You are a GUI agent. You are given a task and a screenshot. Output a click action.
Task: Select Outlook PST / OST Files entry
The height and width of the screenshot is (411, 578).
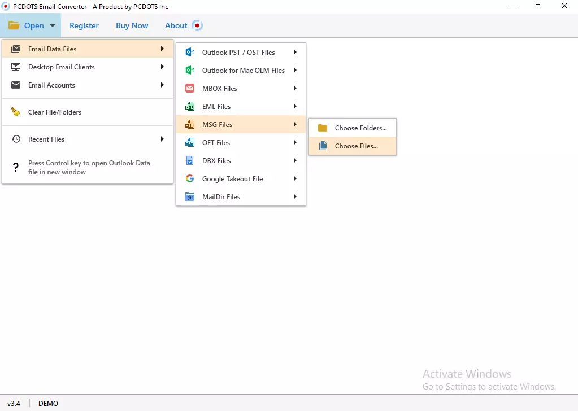tap(241, 52)
